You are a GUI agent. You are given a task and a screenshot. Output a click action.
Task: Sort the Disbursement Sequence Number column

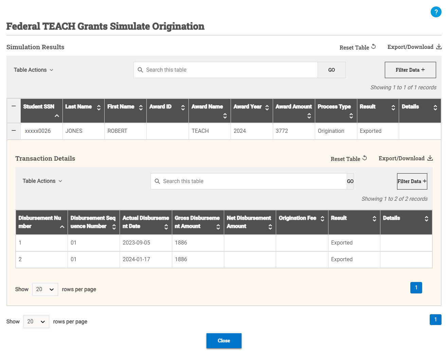coord(114,227)
